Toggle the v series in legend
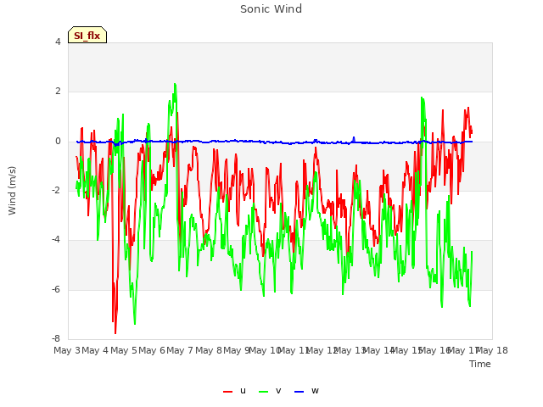 [x=270, y=391]
